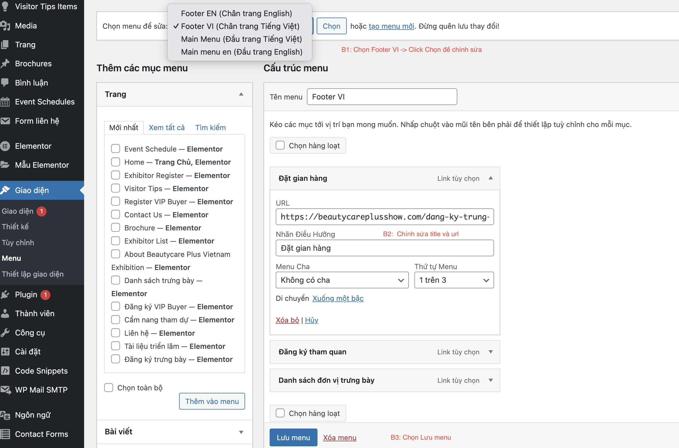Click the Plugin plug icon
This screenshot has height=448, width=679.
[x=5, y=294]
